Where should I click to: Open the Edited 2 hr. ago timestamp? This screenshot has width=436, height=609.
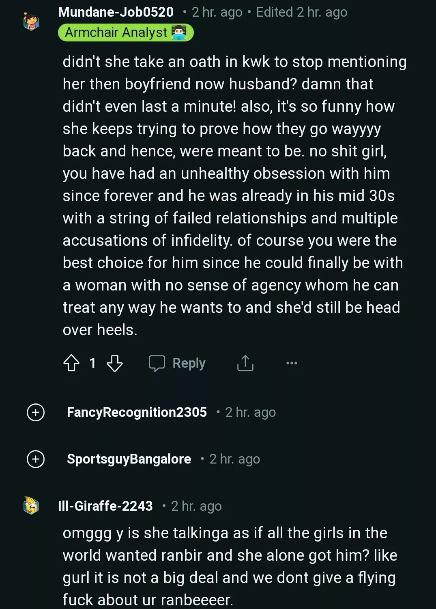tap(301, 12)
